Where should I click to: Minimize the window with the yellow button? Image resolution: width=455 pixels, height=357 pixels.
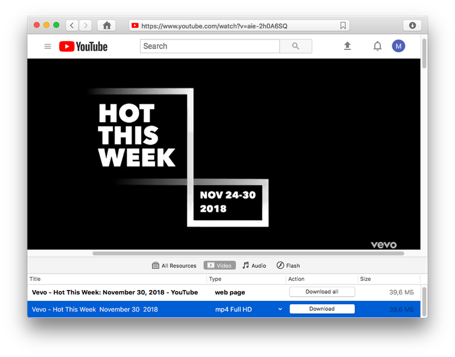(47, 25)
